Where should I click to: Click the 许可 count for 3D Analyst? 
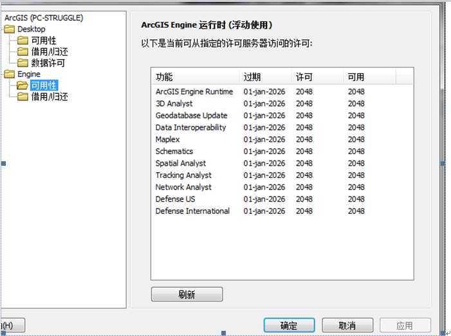pyautogui.click(x=304, y=103)
